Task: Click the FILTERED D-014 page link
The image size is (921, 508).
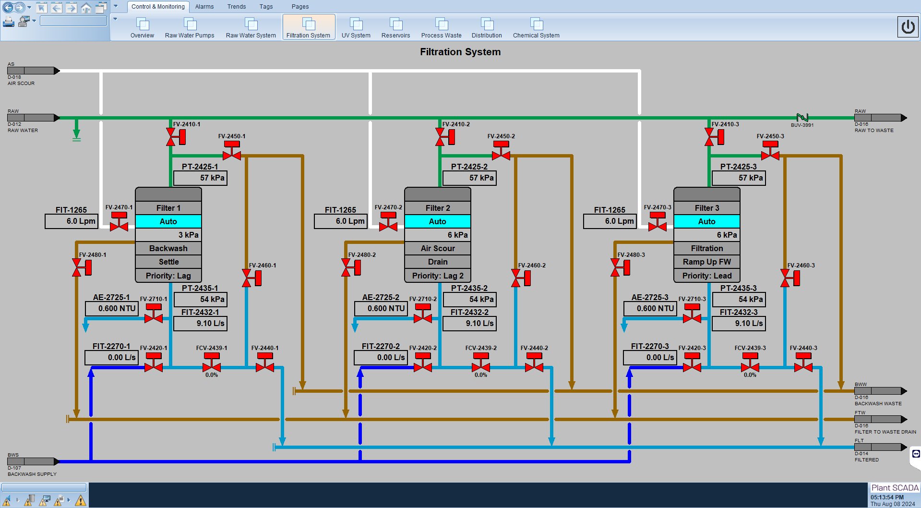Action: tap(881, 447)
